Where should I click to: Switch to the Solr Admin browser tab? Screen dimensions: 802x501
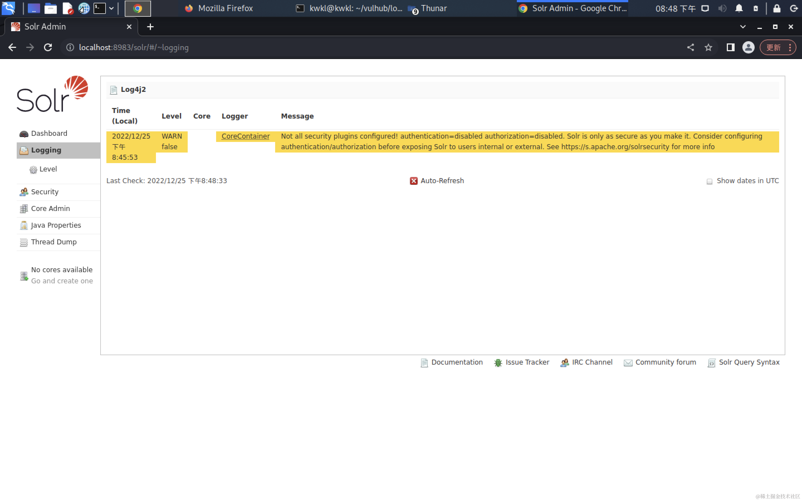pyautogui.click(x=45, y=27)
